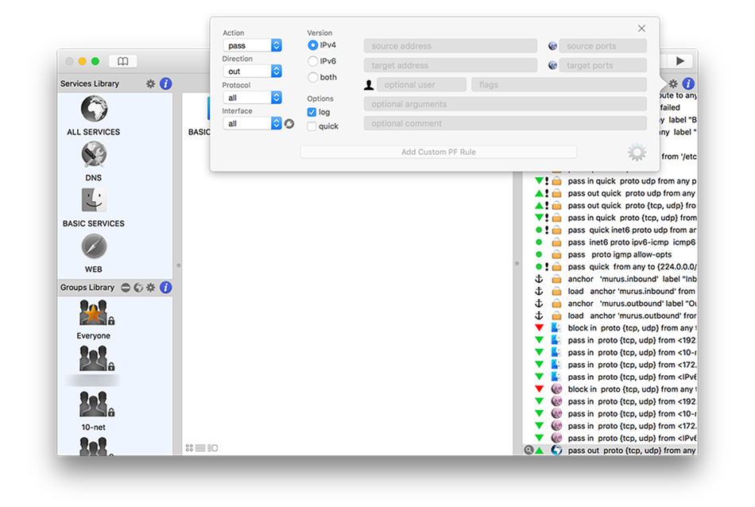Expand the Direction dropdown showing out

coord(252,72)
